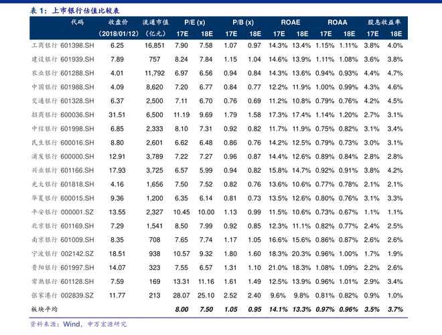Screen dimensions: 442x335
Task: Click the 板块平均 summary row label
Action: point(45,310)
